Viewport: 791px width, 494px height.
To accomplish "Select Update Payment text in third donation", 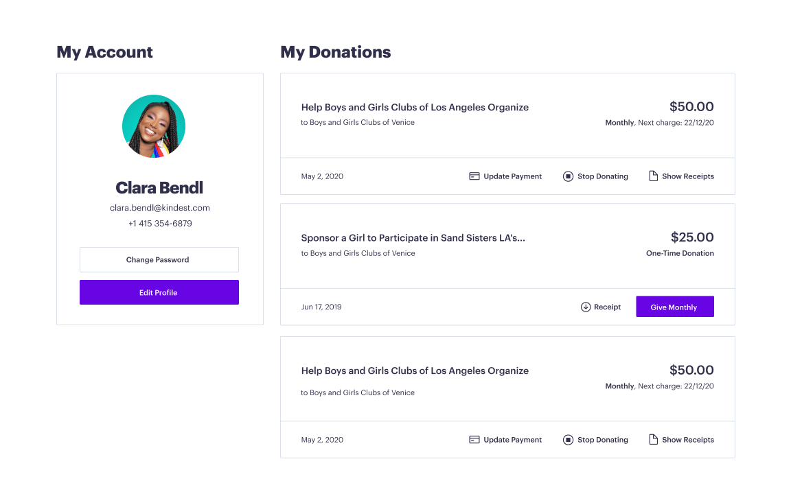I will [x=512, y=440].
